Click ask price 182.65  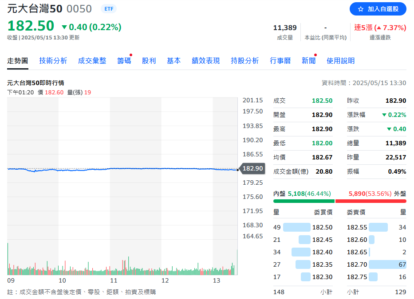pyautogui.click(x=357, y=252)
